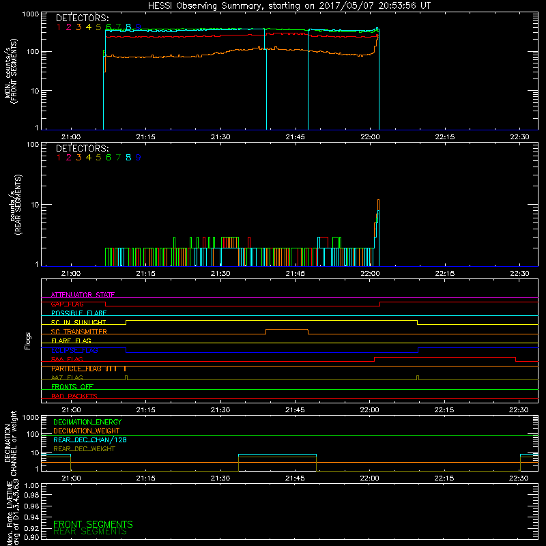Click the DECIMATION CHANNEL or weight axis label
This screenshot has width=546, height=546.
pos(10,444)
